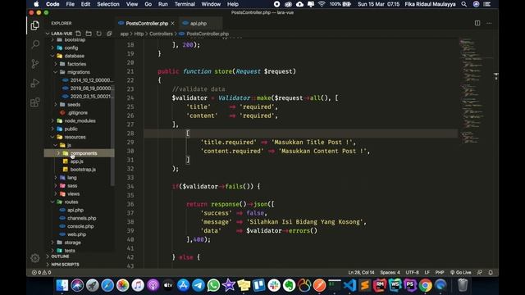Open Finder from the dock
Image resolution: width=525 pixels, height=295 pixels.
tap(62, 285)
